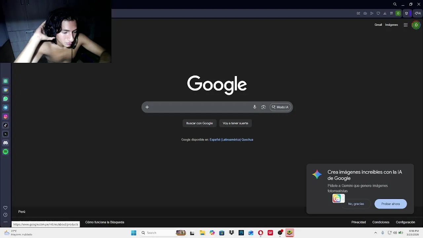
Task: Open the taskbar volume control
Action: (x=395, y=233)
